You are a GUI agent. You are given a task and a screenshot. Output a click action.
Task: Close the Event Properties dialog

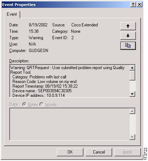point(139,5)
